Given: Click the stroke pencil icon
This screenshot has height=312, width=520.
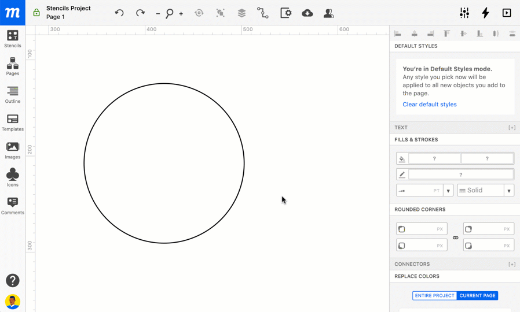Looking at the screenshot, I should [x=402, y=174].
